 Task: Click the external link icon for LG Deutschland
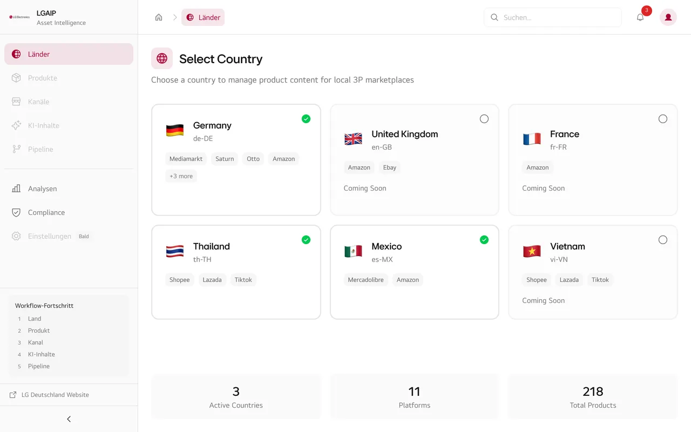pos(13,395)
